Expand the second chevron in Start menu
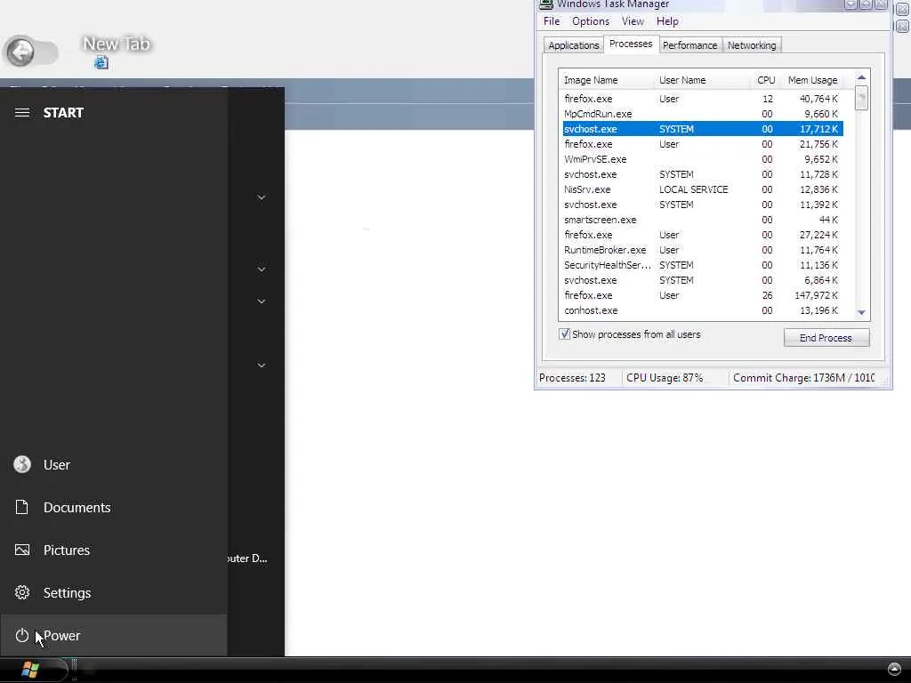911x683 pixels. [x=262, y=269]
